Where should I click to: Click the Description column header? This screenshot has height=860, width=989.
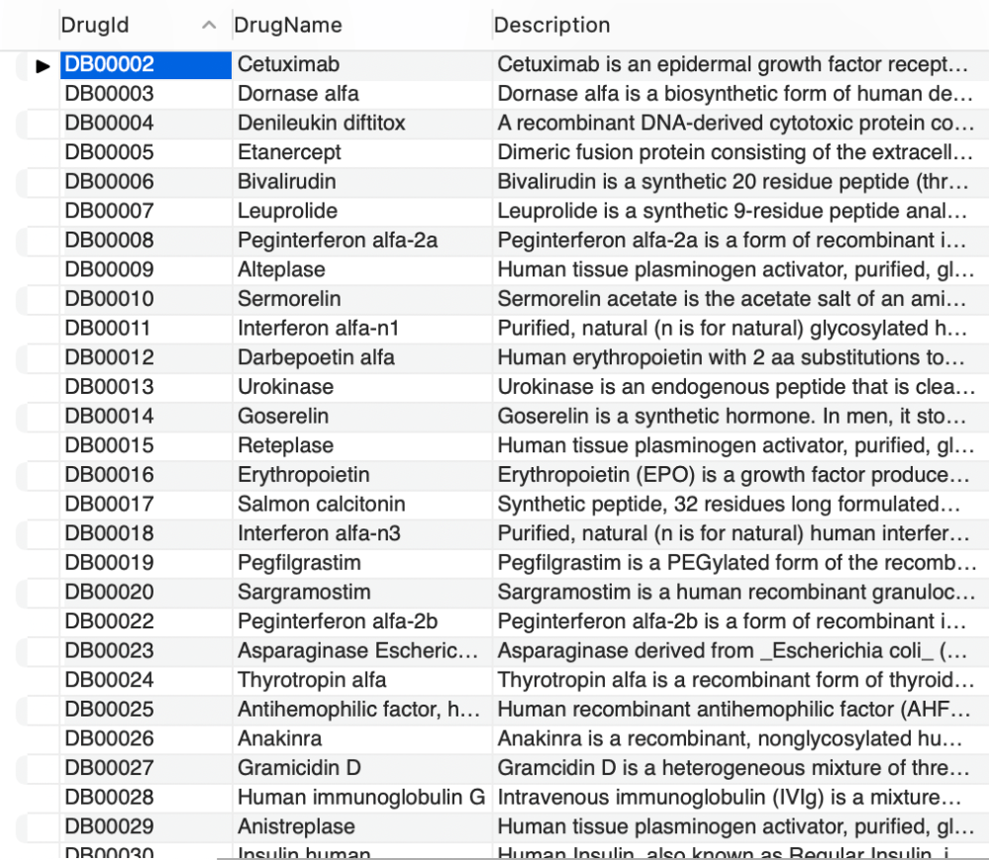pos(551,26)
